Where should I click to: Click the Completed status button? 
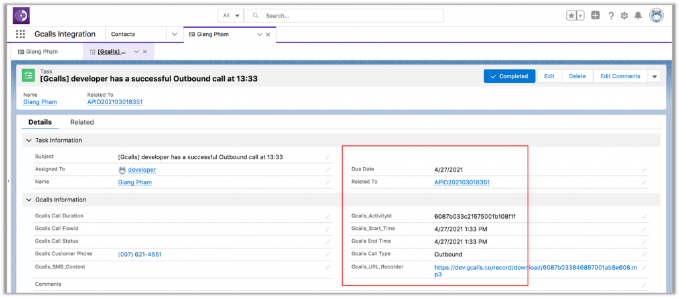tap(509, 76)
